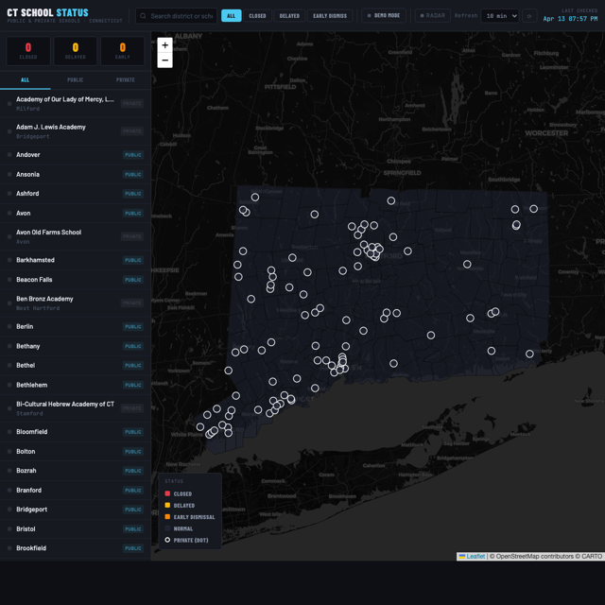Filter to All statuses
The height and width of the screenshot is (605, 605).
tap(231, 16)
